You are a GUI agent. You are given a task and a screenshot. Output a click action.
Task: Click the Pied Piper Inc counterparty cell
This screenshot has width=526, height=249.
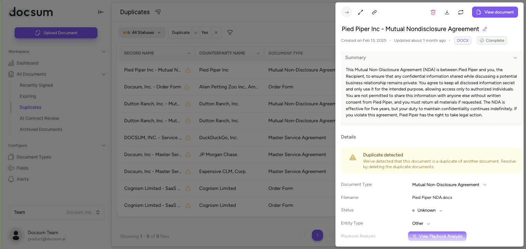click(x=214, y=70)
